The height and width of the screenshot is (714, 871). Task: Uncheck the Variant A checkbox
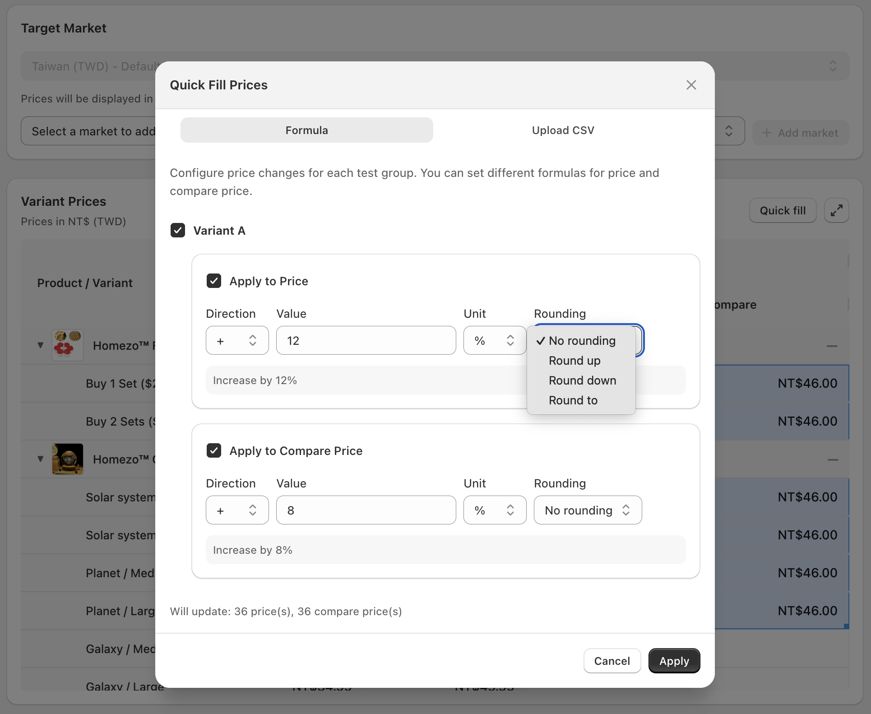pyautogui.click(x=178, y=230)
